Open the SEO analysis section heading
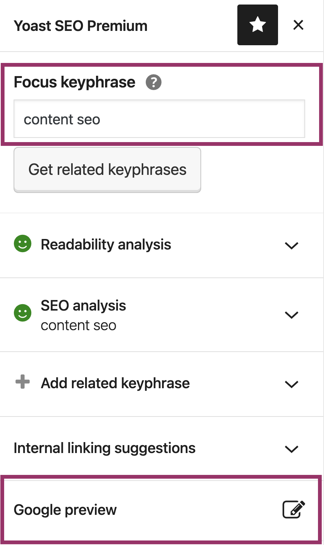The image size is (324, 545). (x=83, y=306)
